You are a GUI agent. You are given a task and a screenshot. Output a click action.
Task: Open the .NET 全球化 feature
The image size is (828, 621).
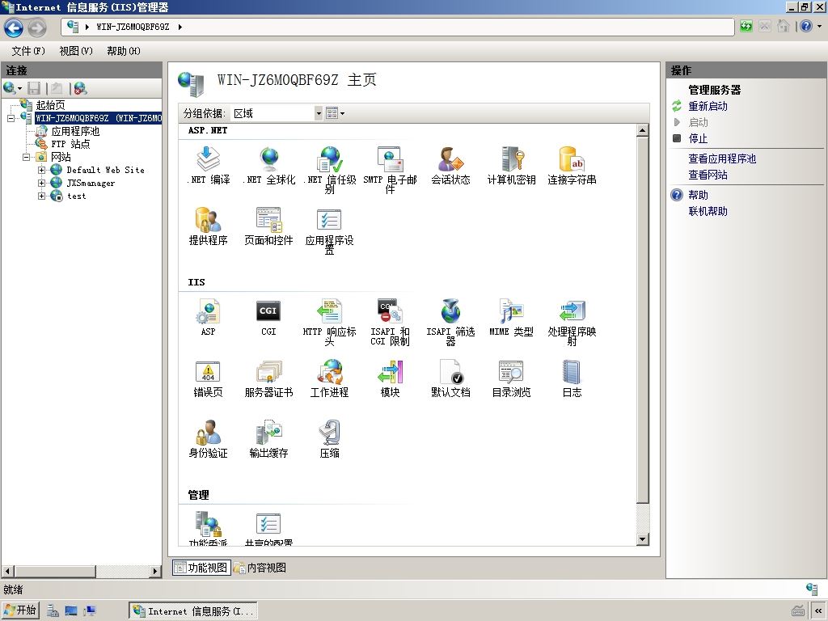[x=268, y=165]
